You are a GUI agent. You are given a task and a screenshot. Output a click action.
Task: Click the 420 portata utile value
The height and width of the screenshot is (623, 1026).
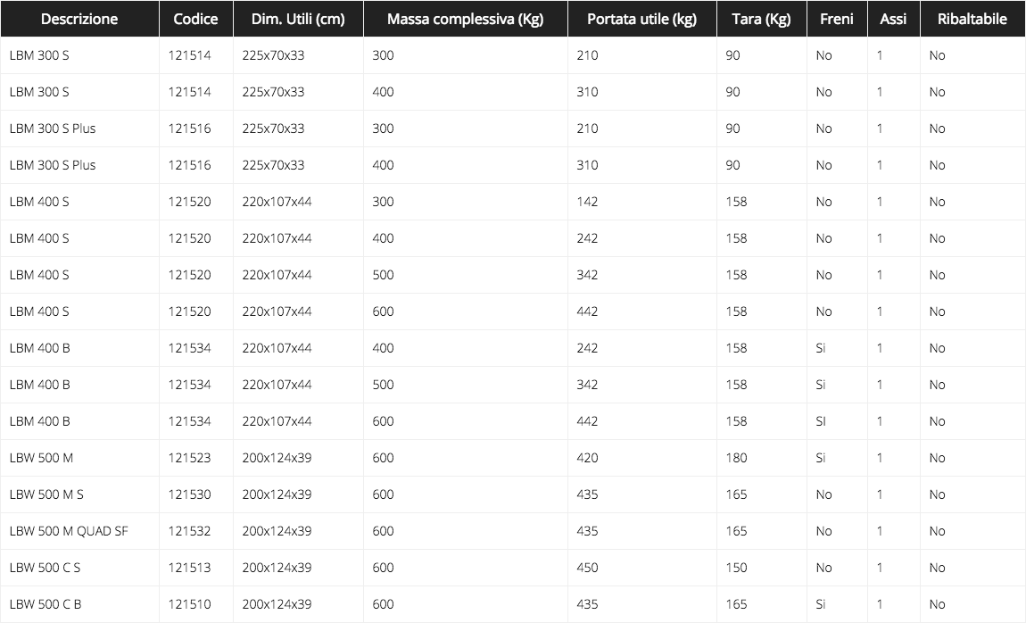587,458
